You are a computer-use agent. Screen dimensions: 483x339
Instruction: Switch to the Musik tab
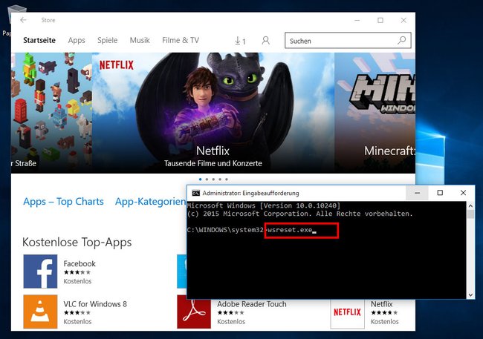(x=140, y=40)
